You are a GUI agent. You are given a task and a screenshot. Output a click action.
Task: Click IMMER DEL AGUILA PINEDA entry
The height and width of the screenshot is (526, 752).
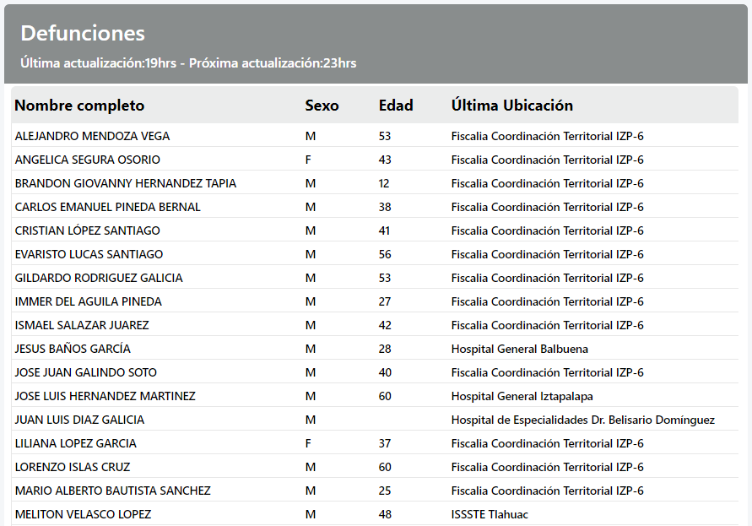88,301
